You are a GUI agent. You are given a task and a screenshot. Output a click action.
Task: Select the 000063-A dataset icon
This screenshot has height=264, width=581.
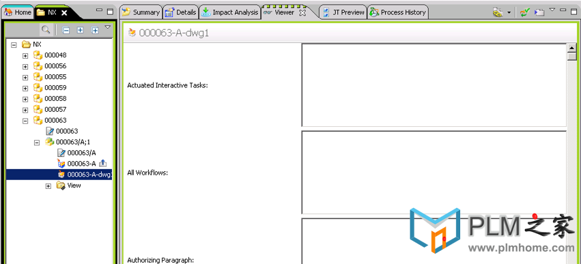[61, 163]
